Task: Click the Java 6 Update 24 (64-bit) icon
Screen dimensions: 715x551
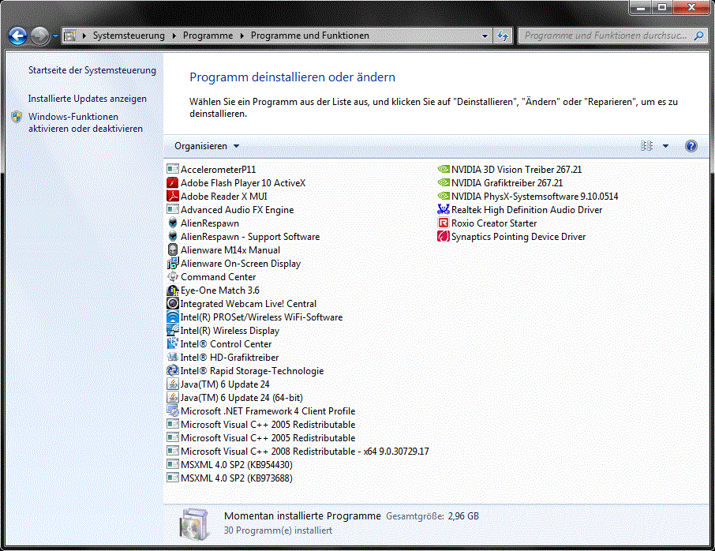Action: click(172, 397)
